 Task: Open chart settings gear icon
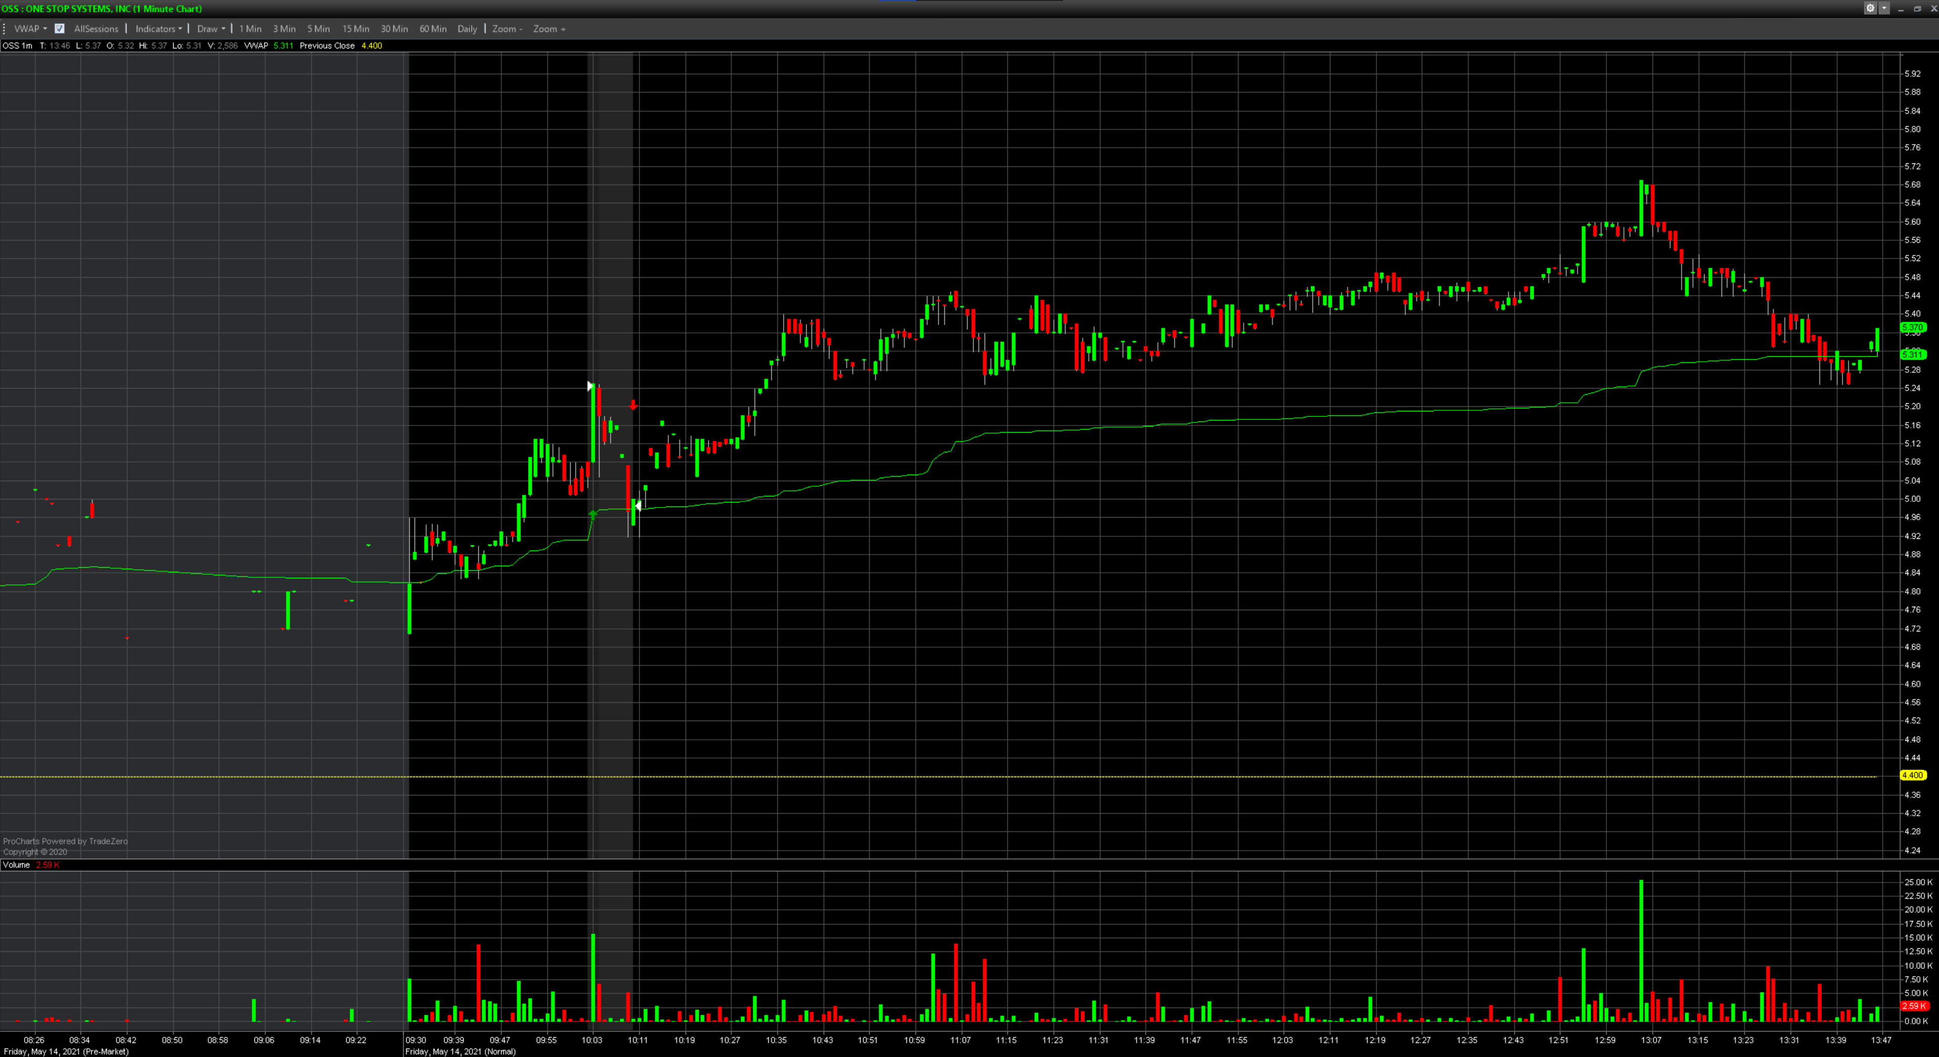(1870, 8)
